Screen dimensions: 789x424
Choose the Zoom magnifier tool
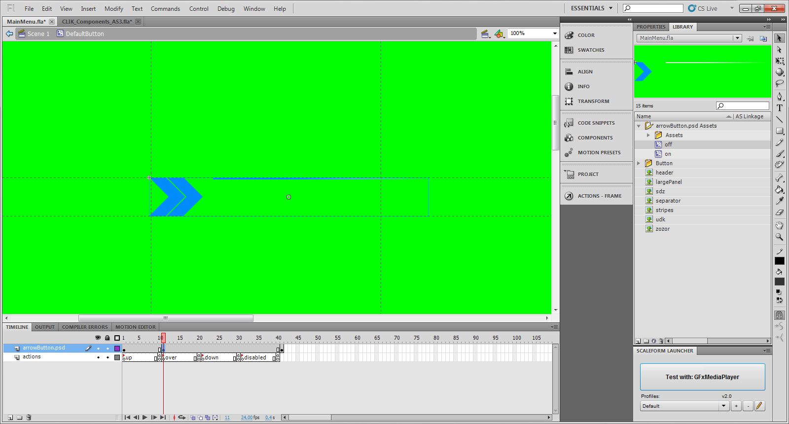[x=780, y=237]
